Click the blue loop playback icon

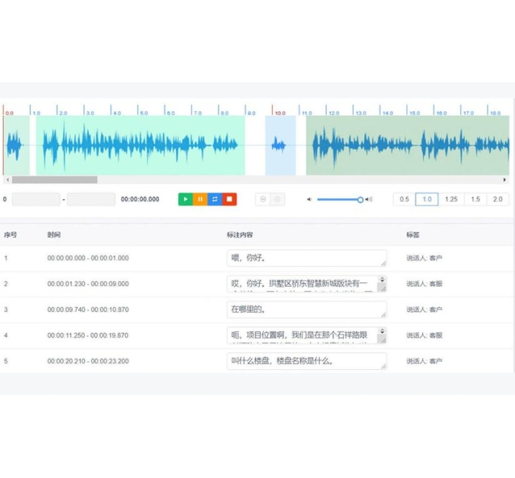tap(215, 199)
